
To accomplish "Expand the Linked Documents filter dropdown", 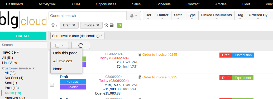I will coord(216,16).
